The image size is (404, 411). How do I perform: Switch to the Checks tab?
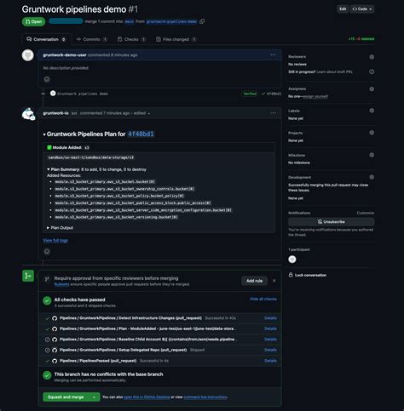[131, 39]
